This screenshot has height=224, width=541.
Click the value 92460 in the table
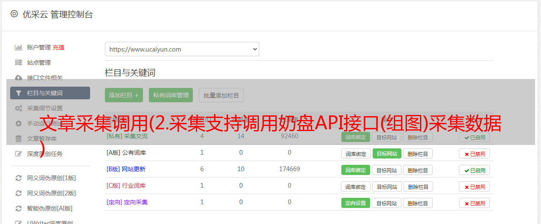(x=289, y=136)
